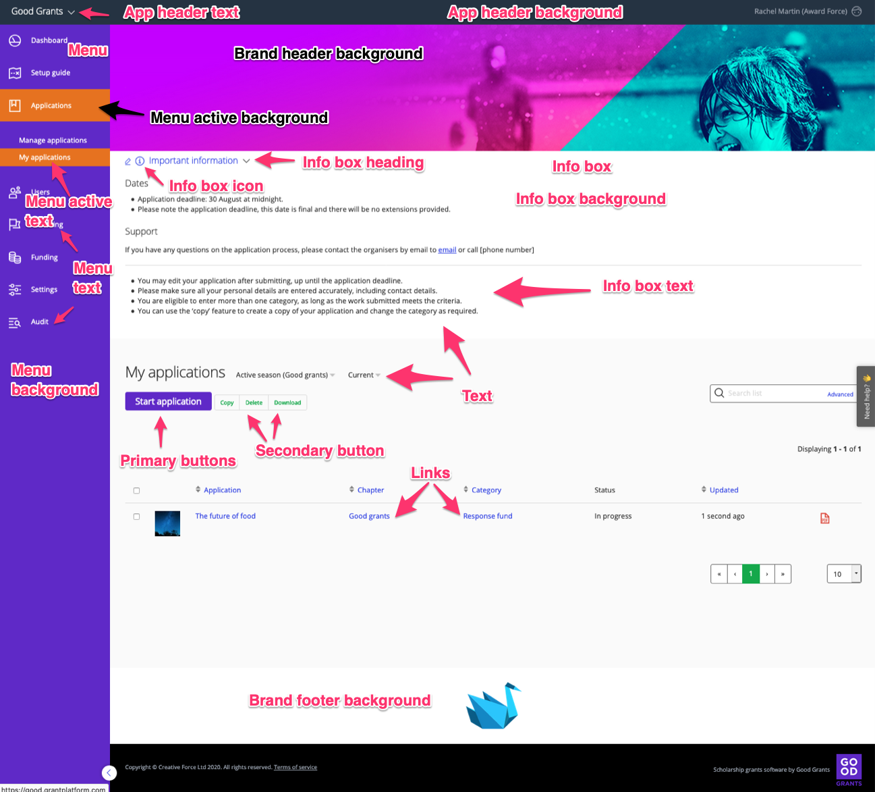Click the Copy button
This screenshot has height=792, width=875.
[227, 403]
